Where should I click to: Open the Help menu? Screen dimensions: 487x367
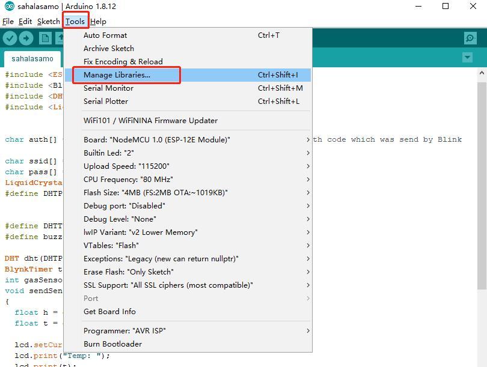[98, 22]
